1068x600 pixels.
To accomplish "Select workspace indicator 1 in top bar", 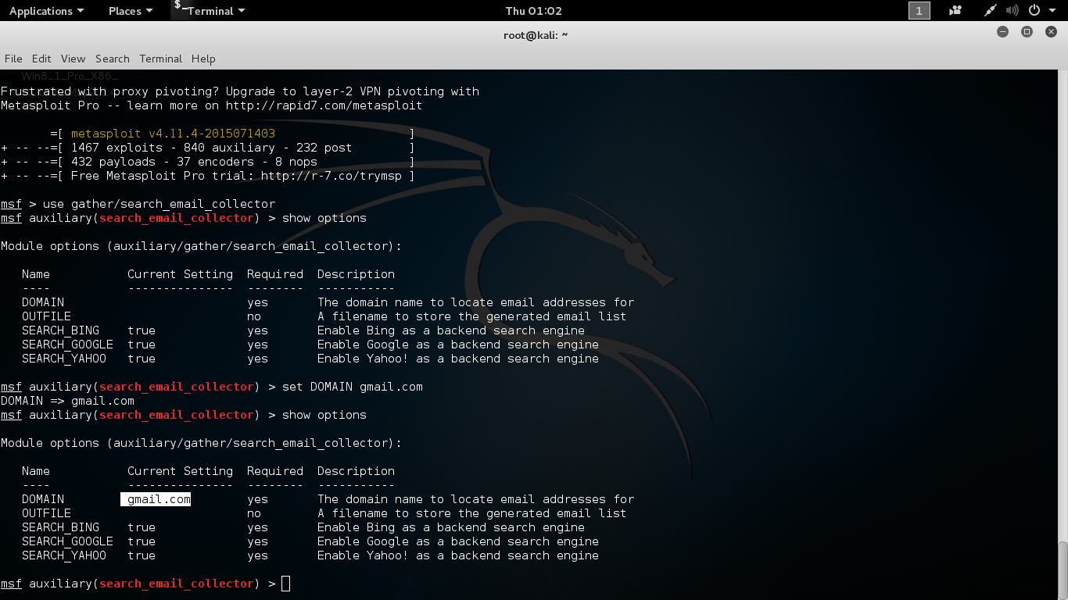I will tap(919, 11).
